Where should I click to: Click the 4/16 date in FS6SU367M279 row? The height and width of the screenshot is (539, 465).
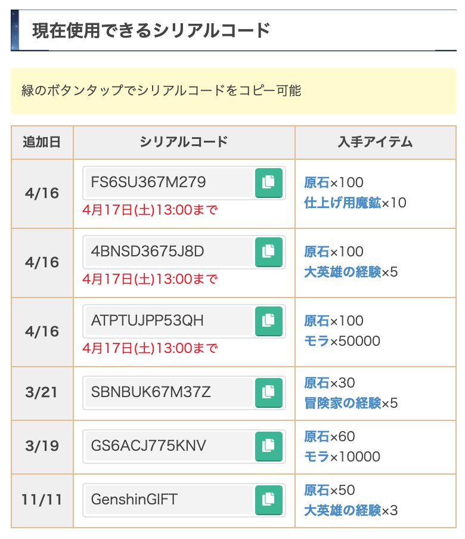click(42, 193)
